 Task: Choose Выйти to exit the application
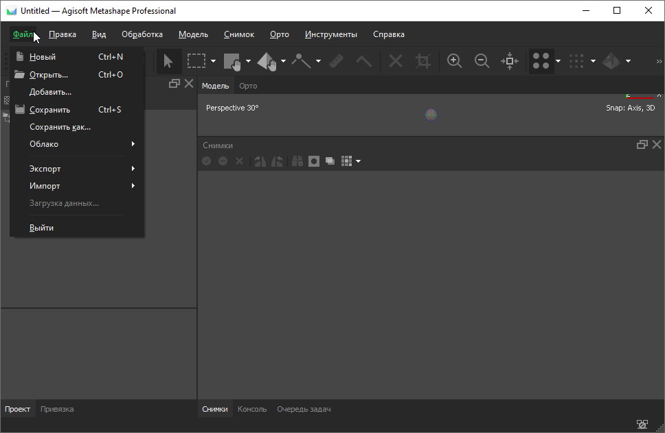pos(77,228)
